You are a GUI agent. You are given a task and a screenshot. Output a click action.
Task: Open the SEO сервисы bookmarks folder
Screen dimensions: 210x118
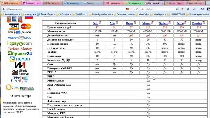64,14
